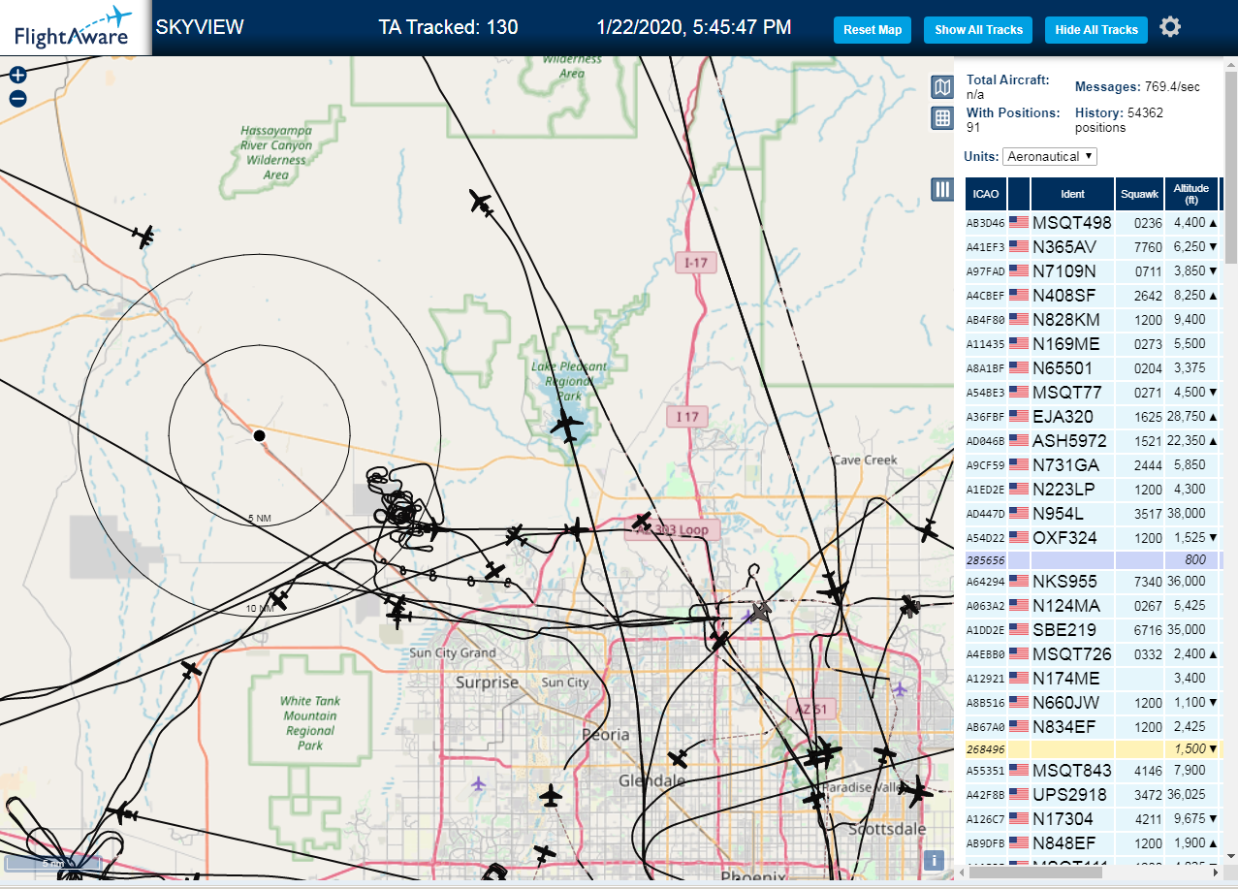
Task: Click squawk code 7760 for N365AV
Action: pyautogui.click(x=1148, y=246)
